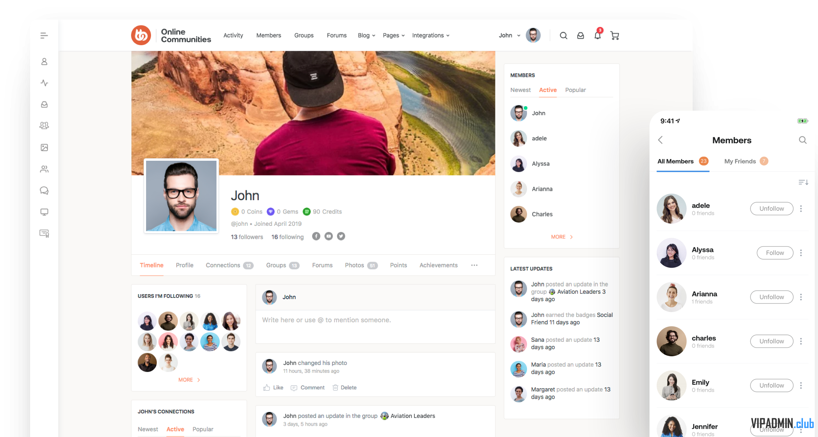The height and width of the screenshot is (437, 818).
Task: Click the monitor icon in left sidebar
Action: [44, 212]
